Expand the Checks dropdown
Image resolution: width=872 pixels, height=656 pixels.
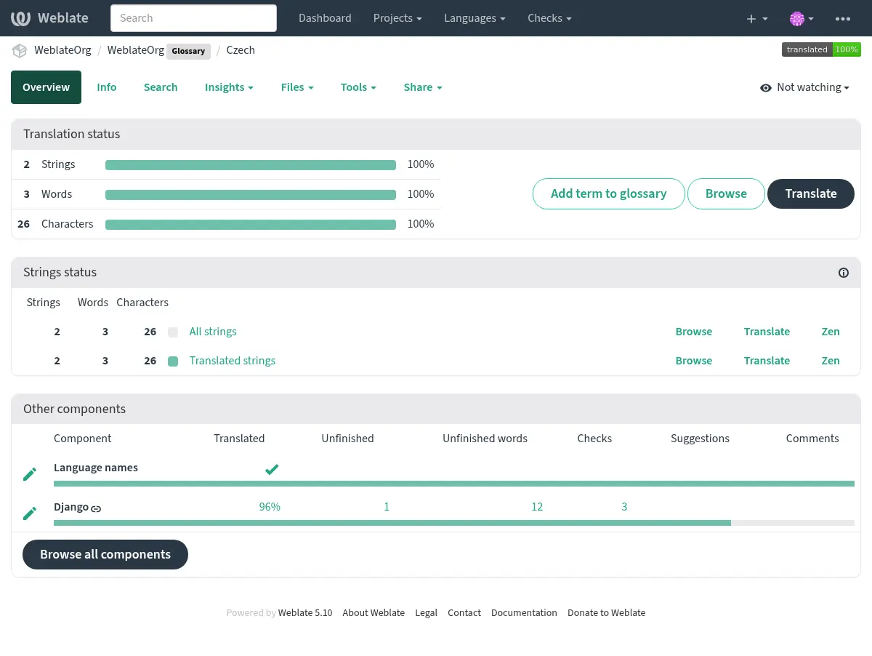coord(549,18)
